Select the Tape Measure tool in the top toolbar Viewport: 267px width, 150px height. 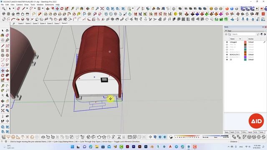click(73, 8)
